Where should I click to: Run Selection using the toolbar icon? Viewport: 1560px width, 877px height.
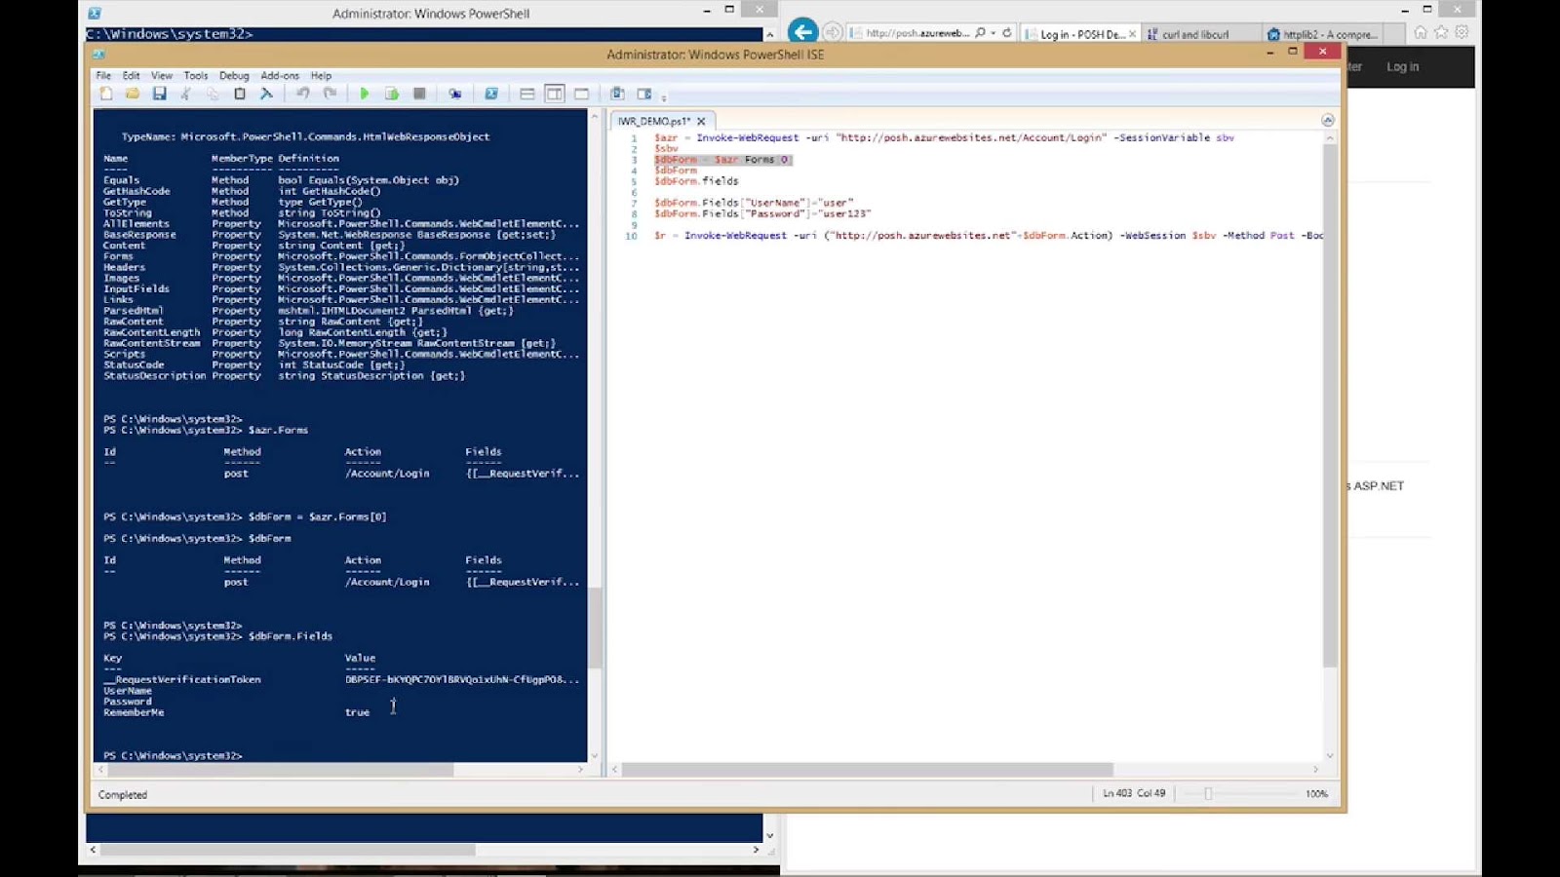pos(391,94)
